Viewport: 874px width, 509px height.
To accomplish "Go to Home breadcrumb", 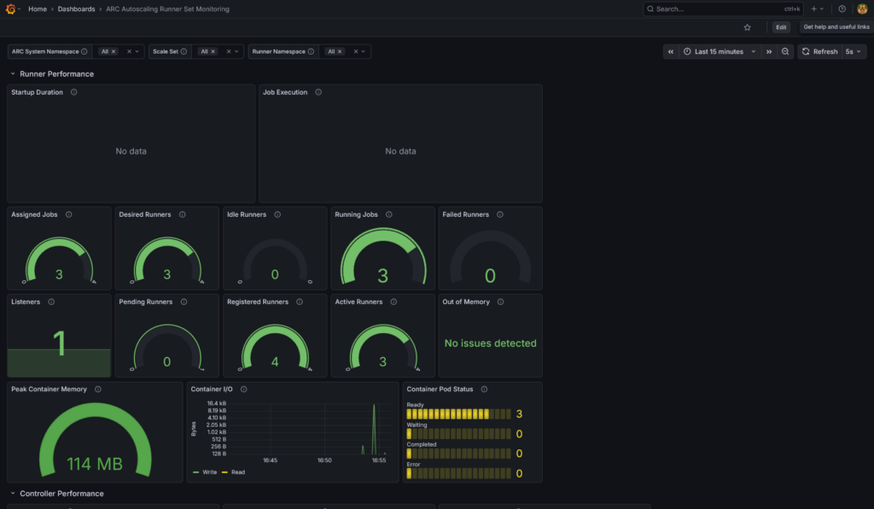I will (x=38, y=9).
